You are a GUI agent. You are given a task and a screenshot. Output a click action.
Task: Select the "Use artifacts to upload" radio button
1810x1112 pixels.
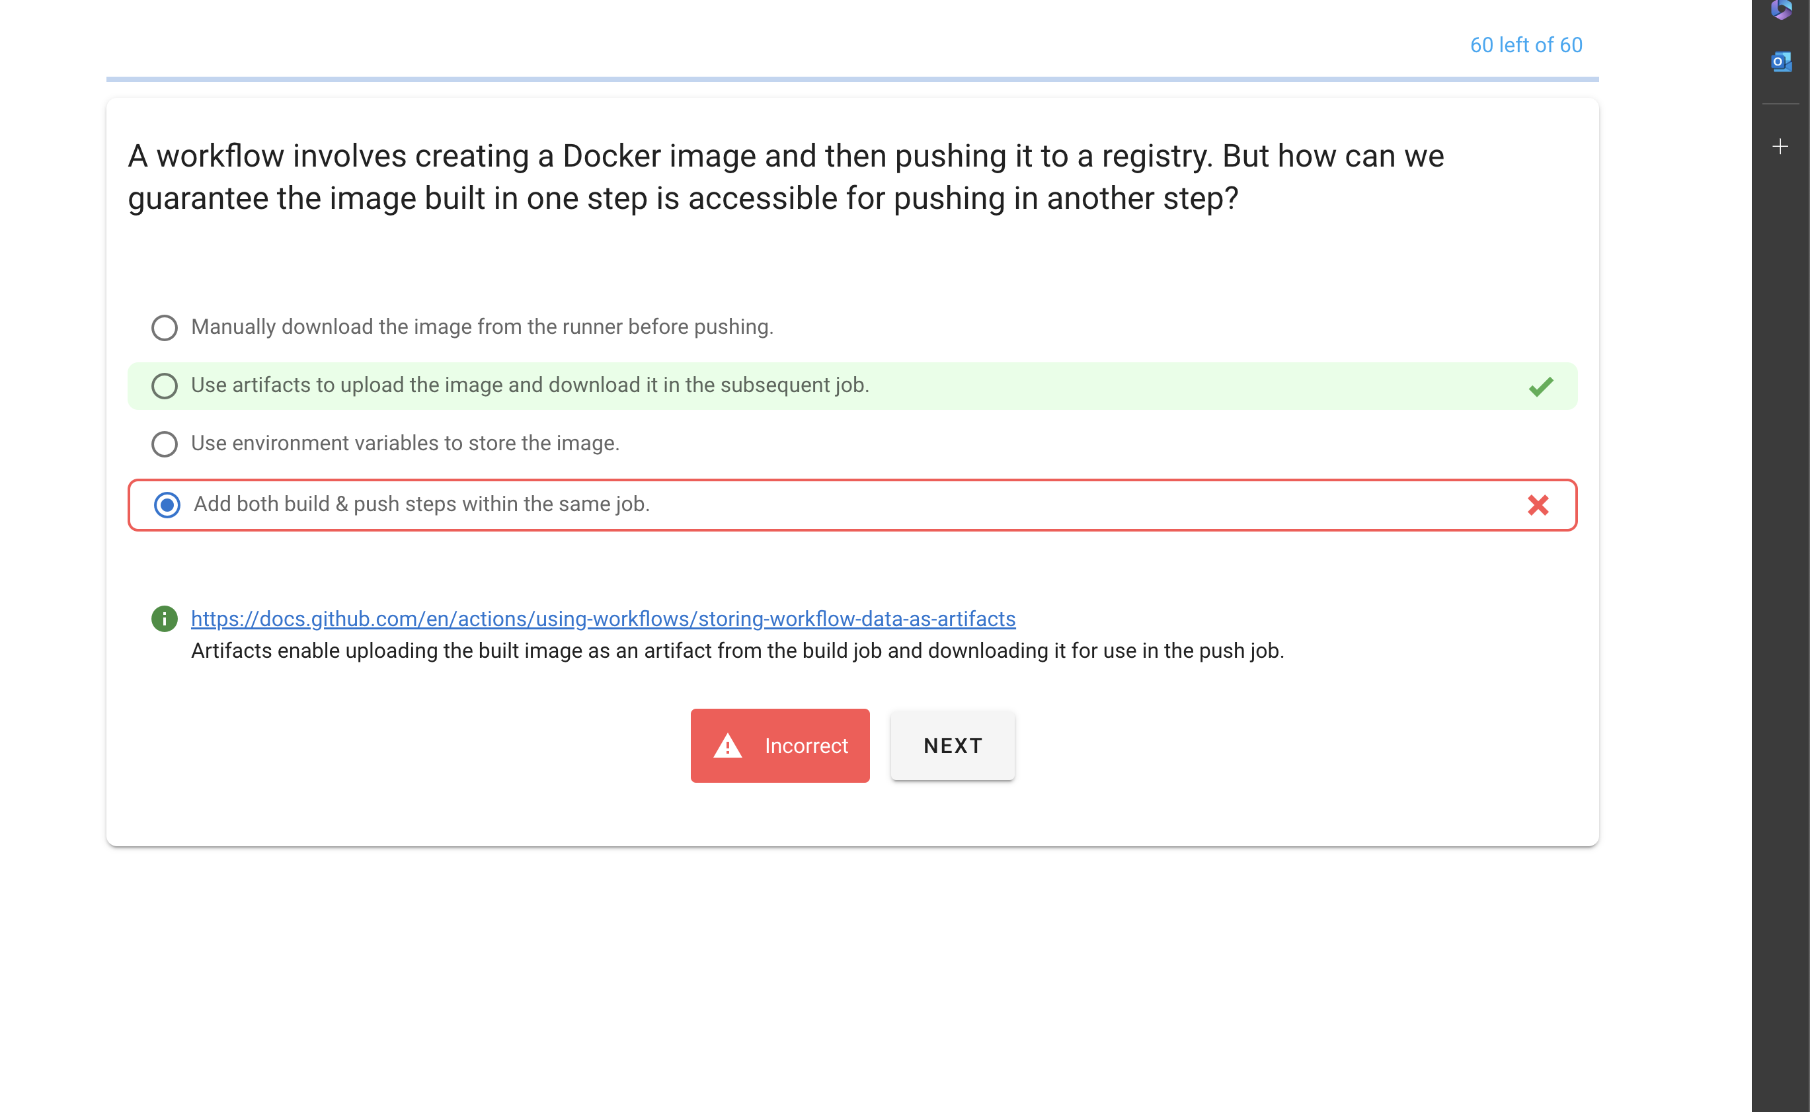click(164, 386)
